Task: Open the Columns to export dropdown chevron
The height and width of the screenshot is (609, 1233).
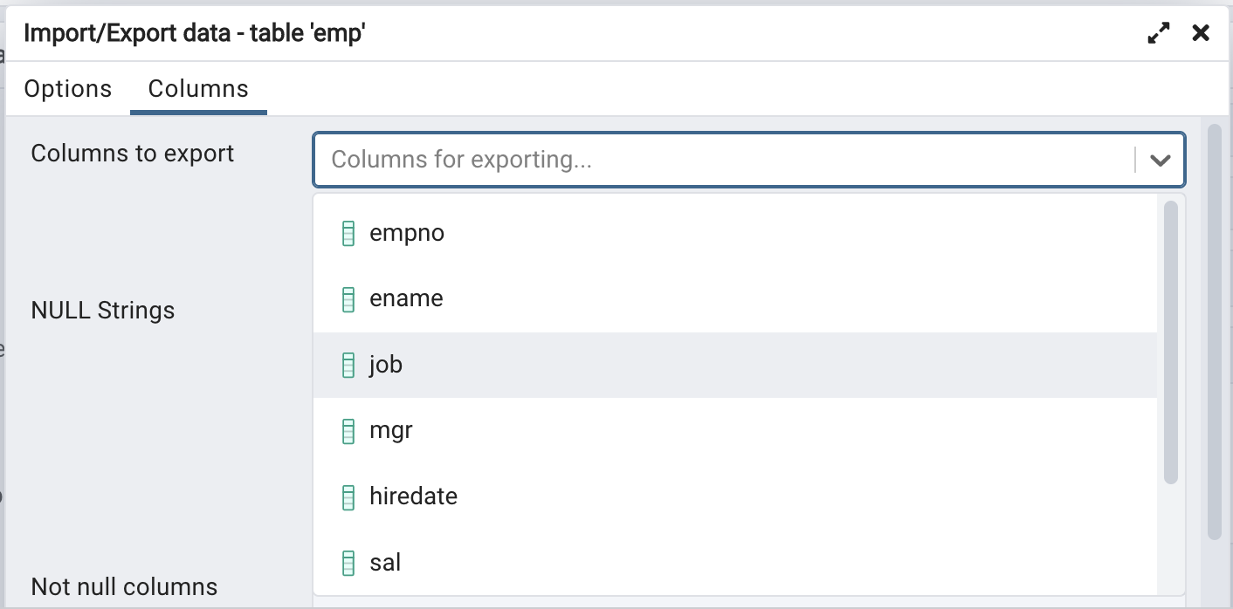Action: (1161, 160)
